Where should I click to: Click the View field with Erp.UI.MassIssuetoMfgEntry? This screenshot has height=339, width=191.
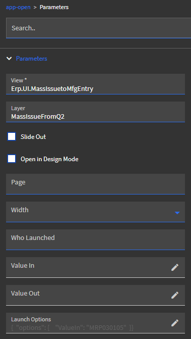96,84
